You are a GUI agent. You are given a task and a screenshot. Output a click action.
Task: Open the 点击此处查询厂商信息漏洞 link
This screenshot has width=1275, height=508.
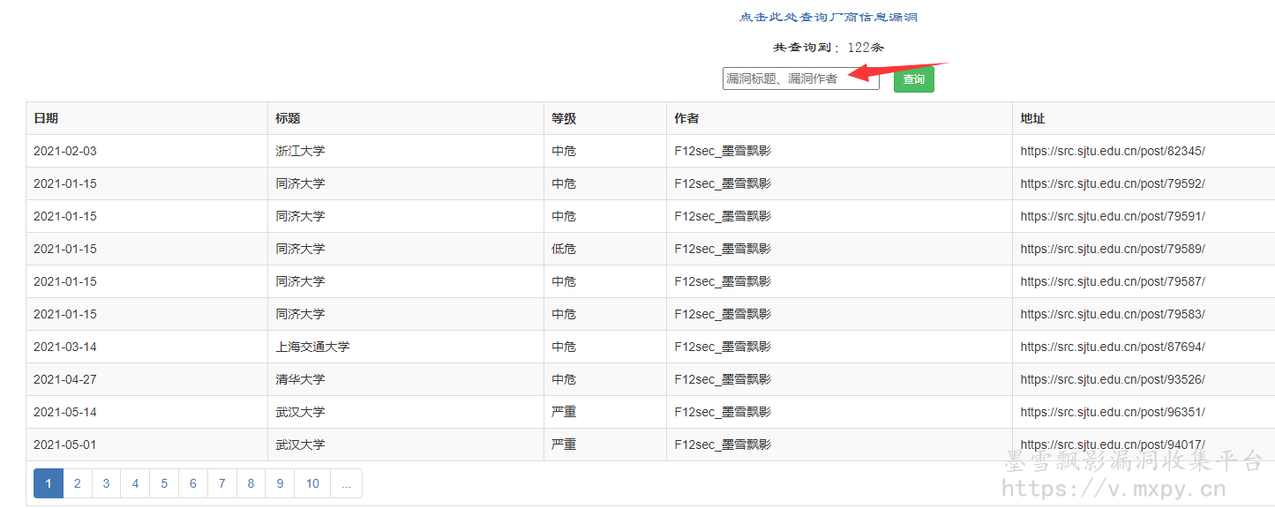[829, 18]
